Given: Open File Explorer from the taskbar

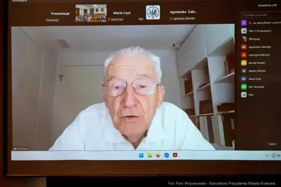Looking at the screenshot, I should [x=150, y=155].
